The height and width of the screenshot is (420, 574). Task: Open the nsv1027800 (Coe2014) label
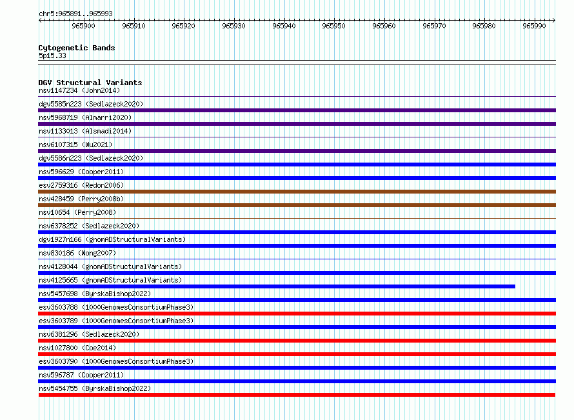pos(77,348)
